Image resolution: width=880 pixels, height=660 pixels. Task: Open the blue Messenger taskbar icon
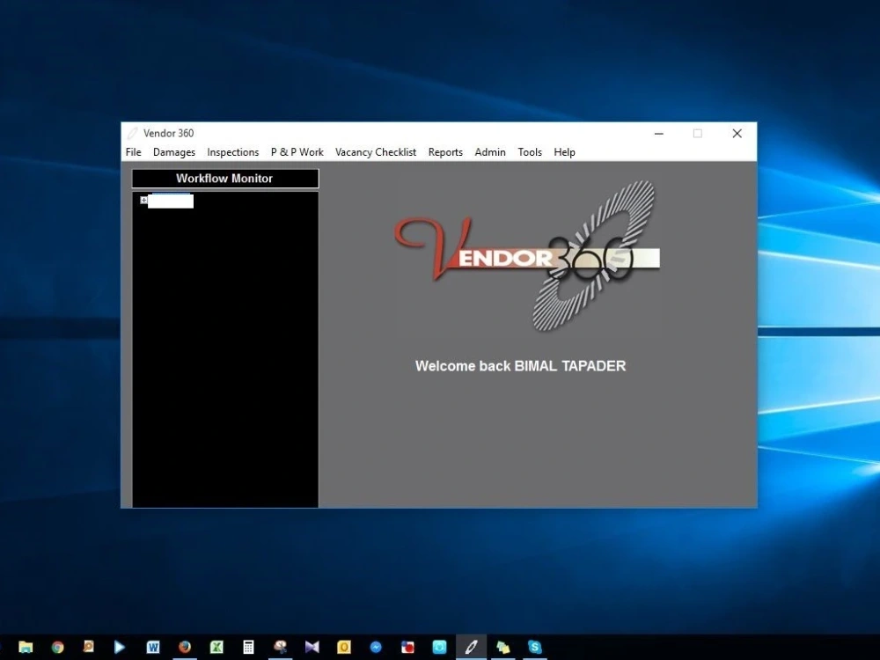click(376, 647)
